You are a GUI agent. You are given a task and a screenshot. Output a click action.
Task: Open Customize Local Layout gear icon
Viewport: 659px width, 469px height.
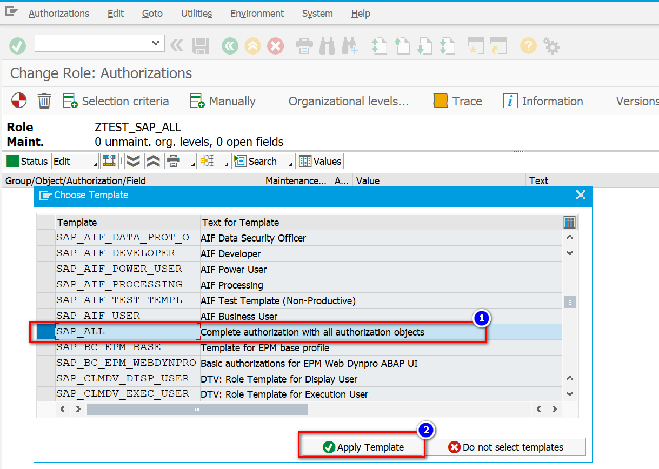pos(551,45)
